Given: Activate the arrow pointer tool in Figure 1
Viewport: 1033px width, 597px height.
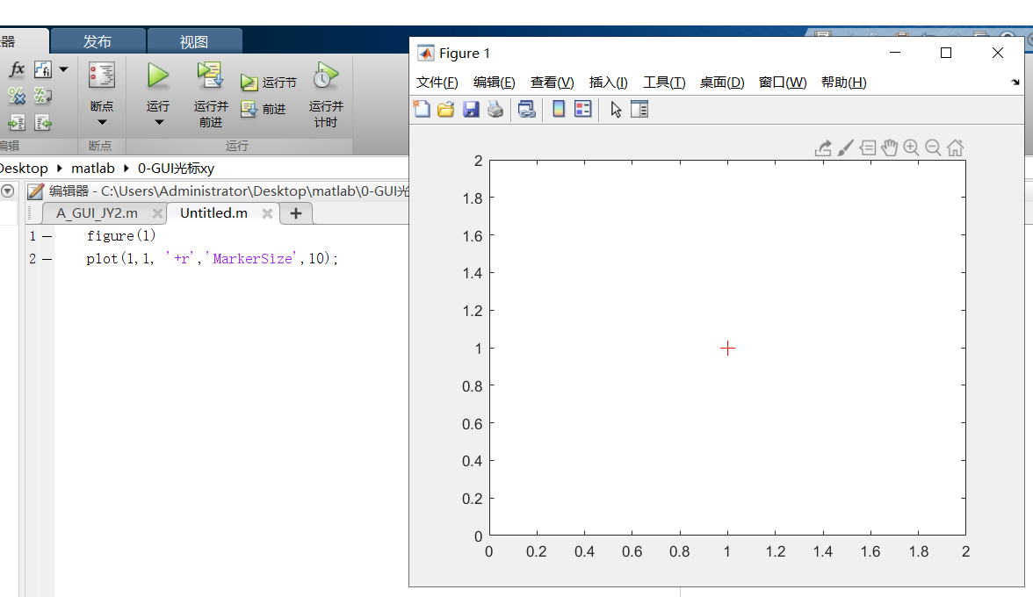Looking at the screenshot, I should (x=616, y=108).
